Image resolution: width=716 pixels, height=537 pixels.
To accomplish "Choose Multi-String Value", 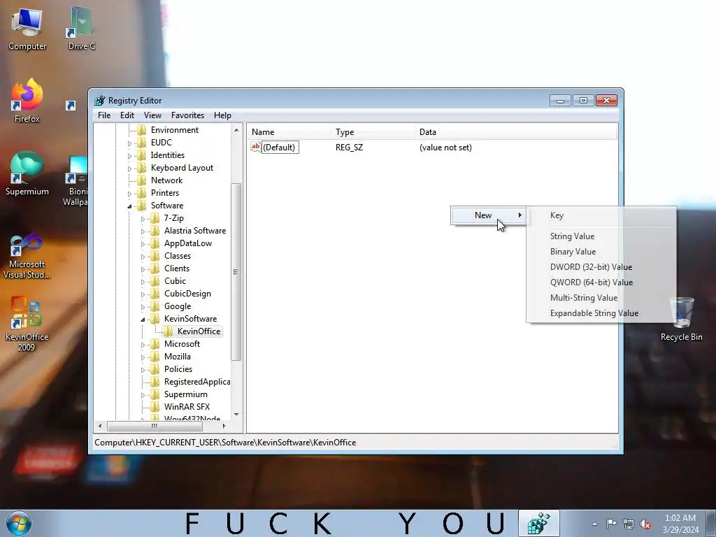I will pyautogui.click(x=601, y=298).
